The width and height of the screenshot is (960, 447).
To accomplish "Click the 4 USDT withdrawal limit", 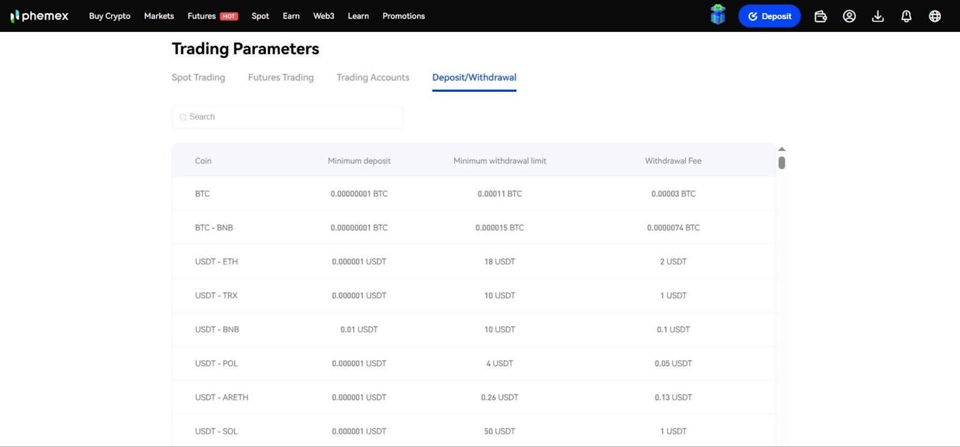I will [x=500, y=364].
